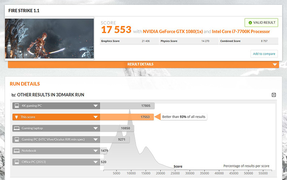The image size is (287, 180).
Task: Click the Result Details arrow icon
Action: (275, 64)
